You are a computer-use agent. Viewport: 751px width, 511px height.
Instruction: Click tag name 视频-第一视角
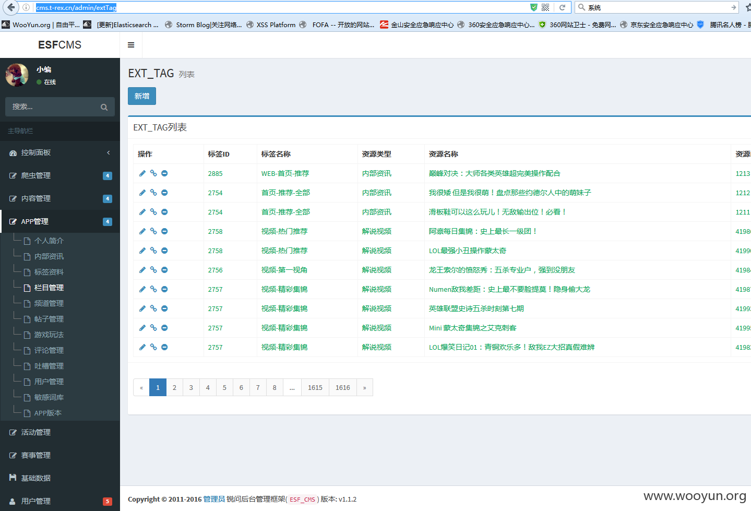(284, 270)
